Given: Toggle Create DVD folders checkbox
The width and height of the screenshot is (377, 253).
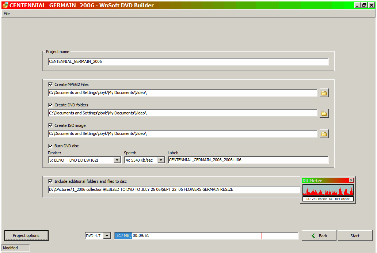Looking at the screenshot, I should pyautogui.click(x=50, y=105).
